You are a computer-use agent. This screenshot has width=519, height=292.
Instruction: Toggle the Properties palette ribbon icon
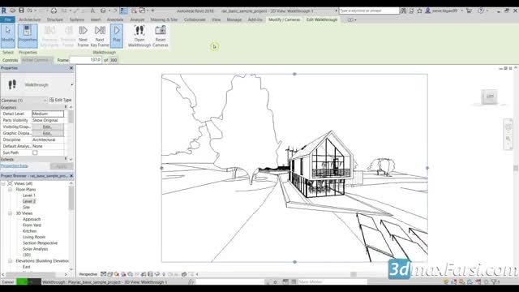[x=28, y=36]
